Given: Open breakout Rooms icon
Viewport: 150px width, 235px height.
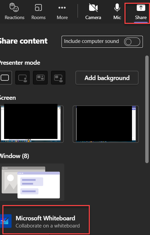Looking at the screenshot, I should click(x=38, y=7).
